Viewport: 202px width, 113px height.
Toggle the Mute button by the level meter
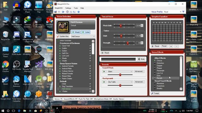[x=141, y=59]
